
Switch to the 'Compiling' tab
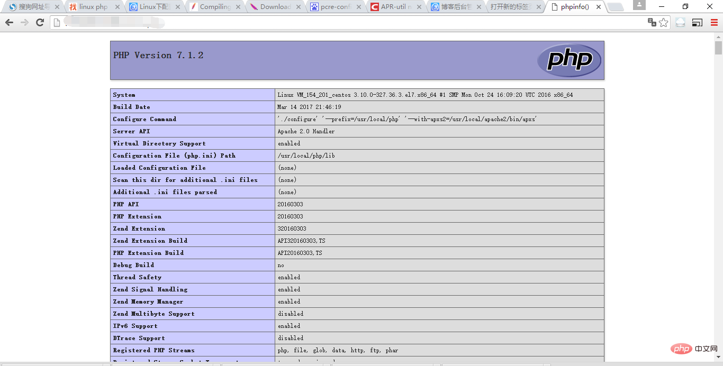coord(214,7)
